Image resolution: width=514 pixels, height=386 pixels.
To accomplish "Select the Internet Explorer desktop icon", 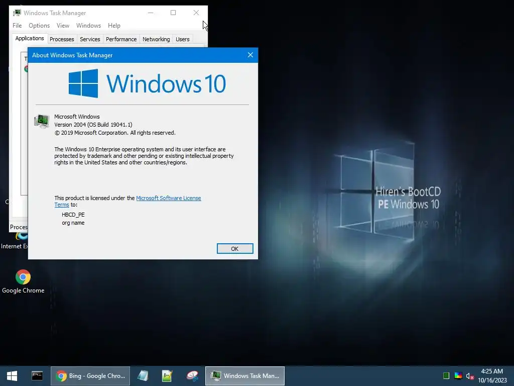I will coord(14,241).
